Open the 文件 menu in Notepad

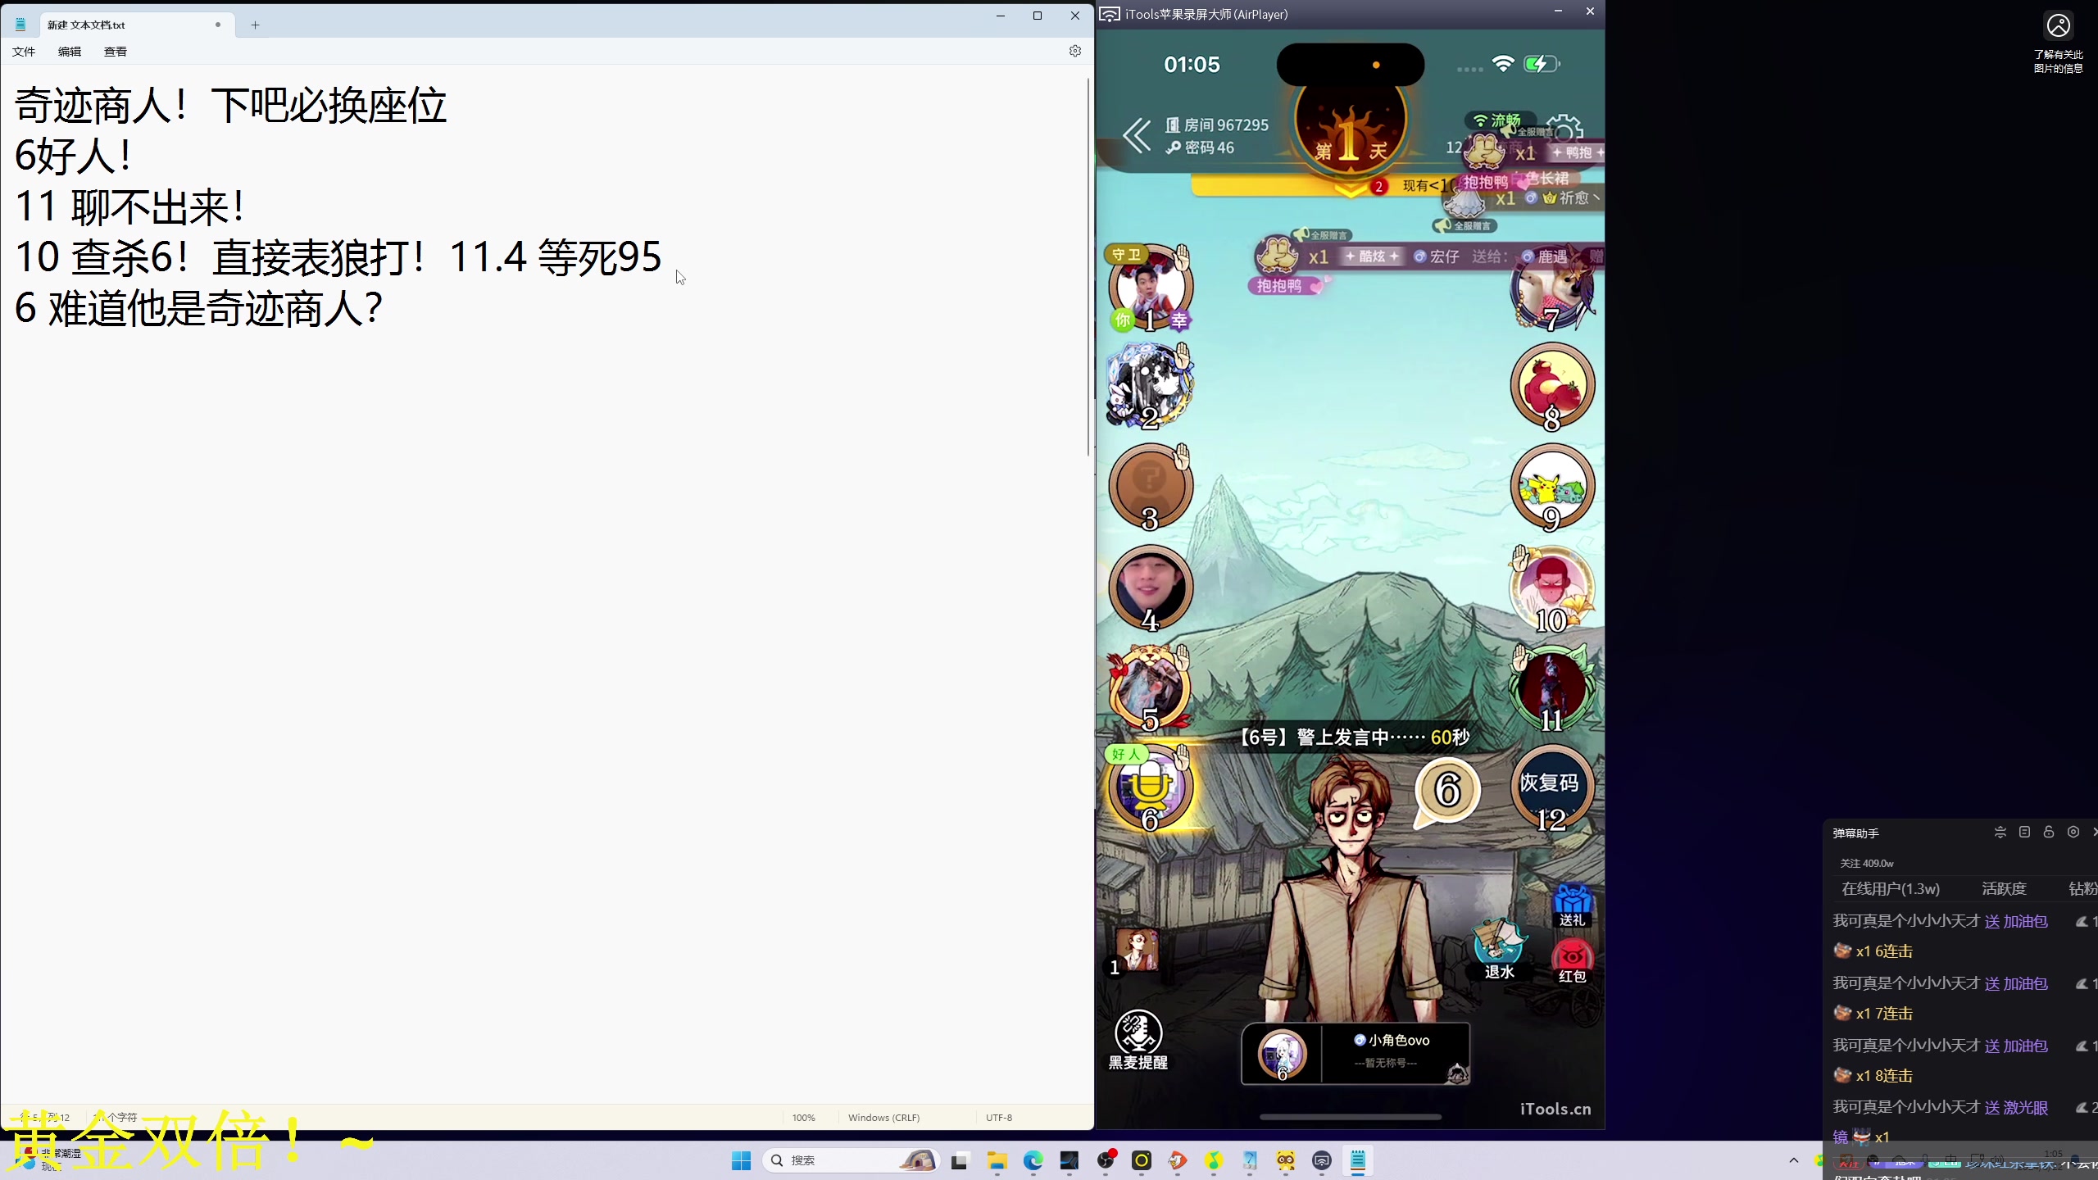click(24, 52)
